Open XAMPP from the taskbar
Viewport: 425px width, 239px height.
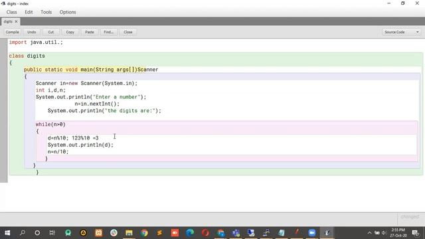tap(99, 233)
